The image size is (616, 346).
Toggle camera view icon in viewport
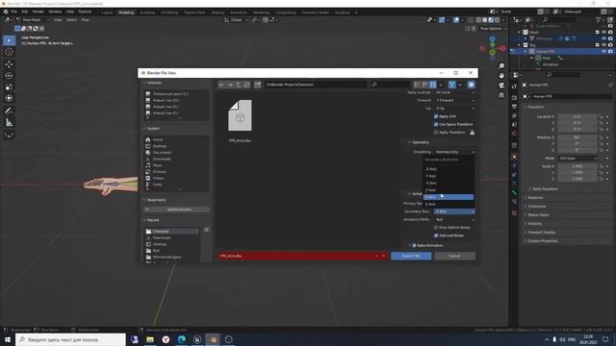click(501, 86)
